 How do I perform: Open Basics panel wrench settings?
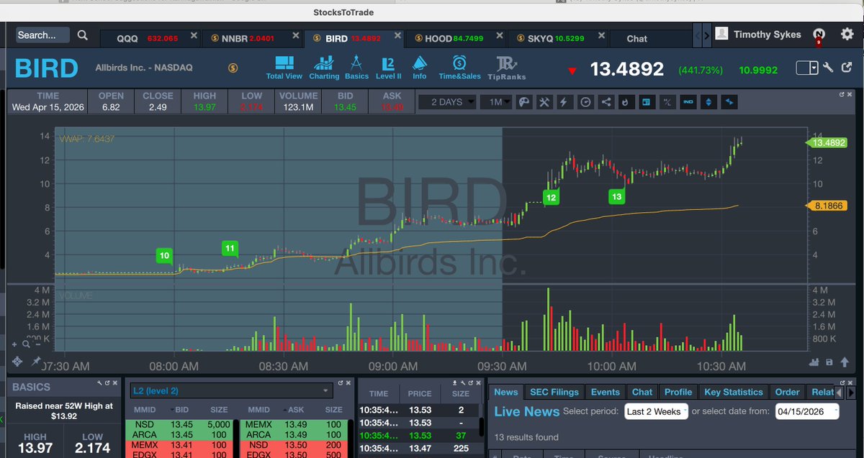click(x=98, y=383)
